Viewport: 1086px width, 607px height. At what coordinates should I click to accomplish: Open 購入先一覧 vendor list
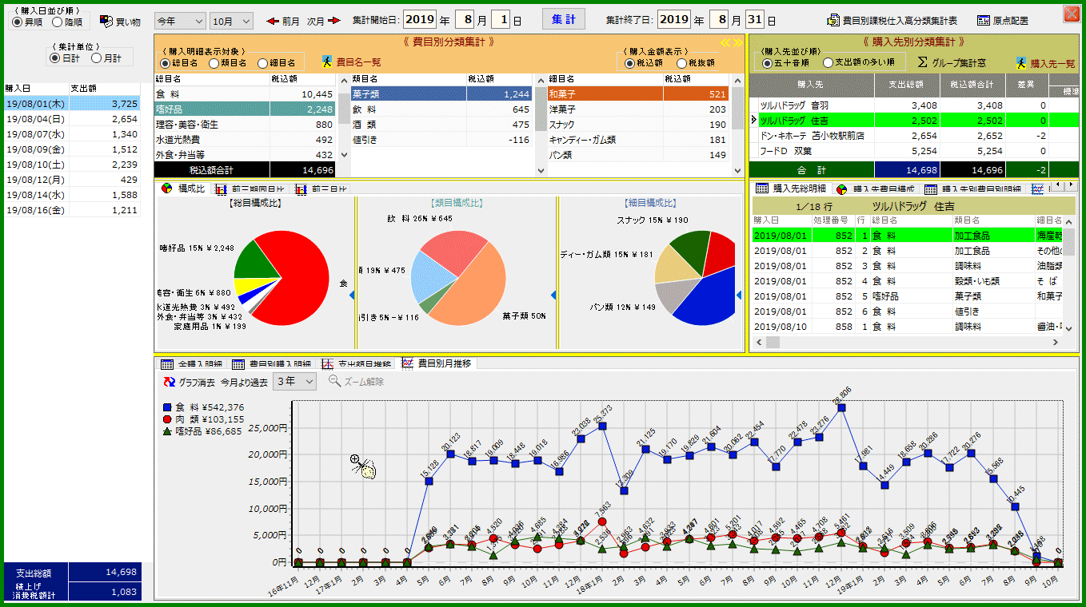(1022, 62)
